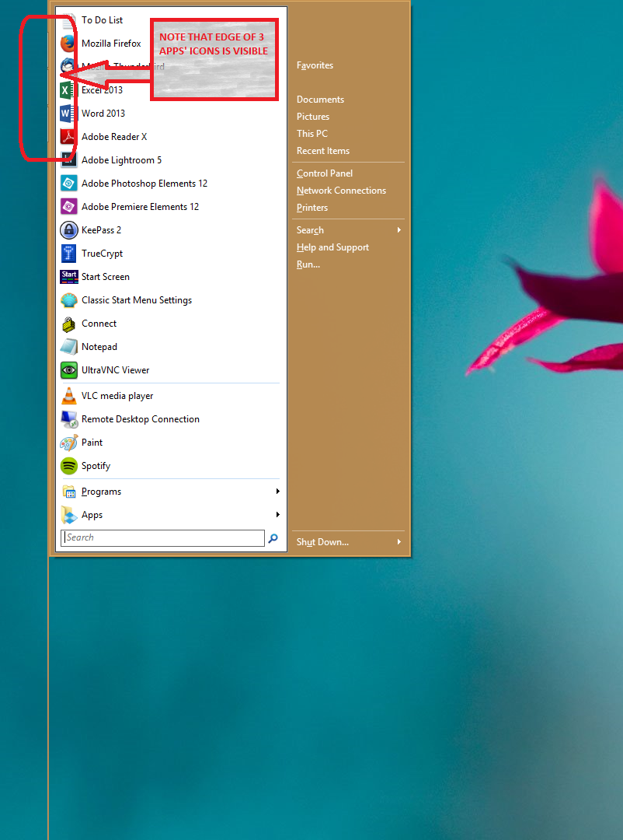
Task: Open KeePass 2 lock icon
Action: coord(69,230)
